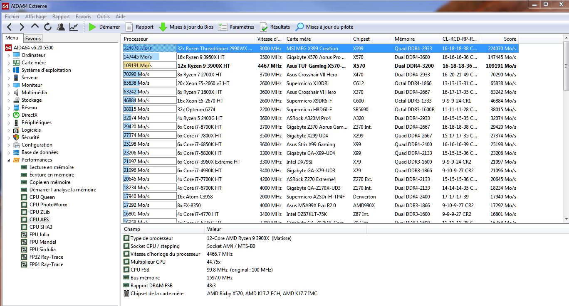Click the user silhouette toolbar icon
The image size is (569, 306).
point(61,27)
